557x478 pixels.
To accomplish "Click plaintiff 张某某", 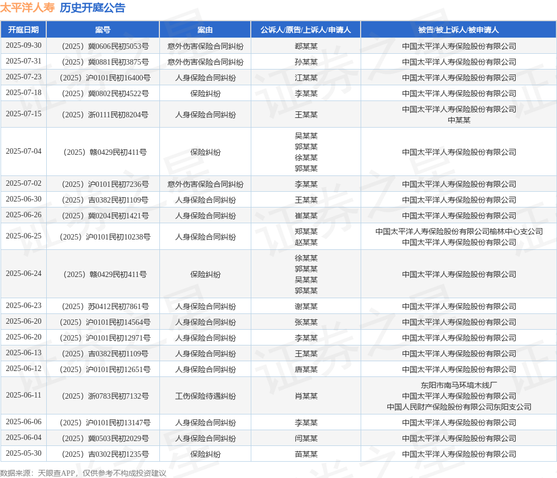I will click(306, 322).
